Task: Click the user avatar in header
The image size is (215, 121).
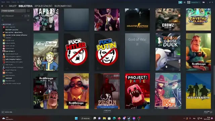Action: click(x=189, y=2)
